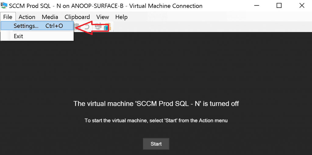Image resolution: width=312 pixels, height=155 pixels.
Task: Collapse the open File menu
Action: click(8, 17)
